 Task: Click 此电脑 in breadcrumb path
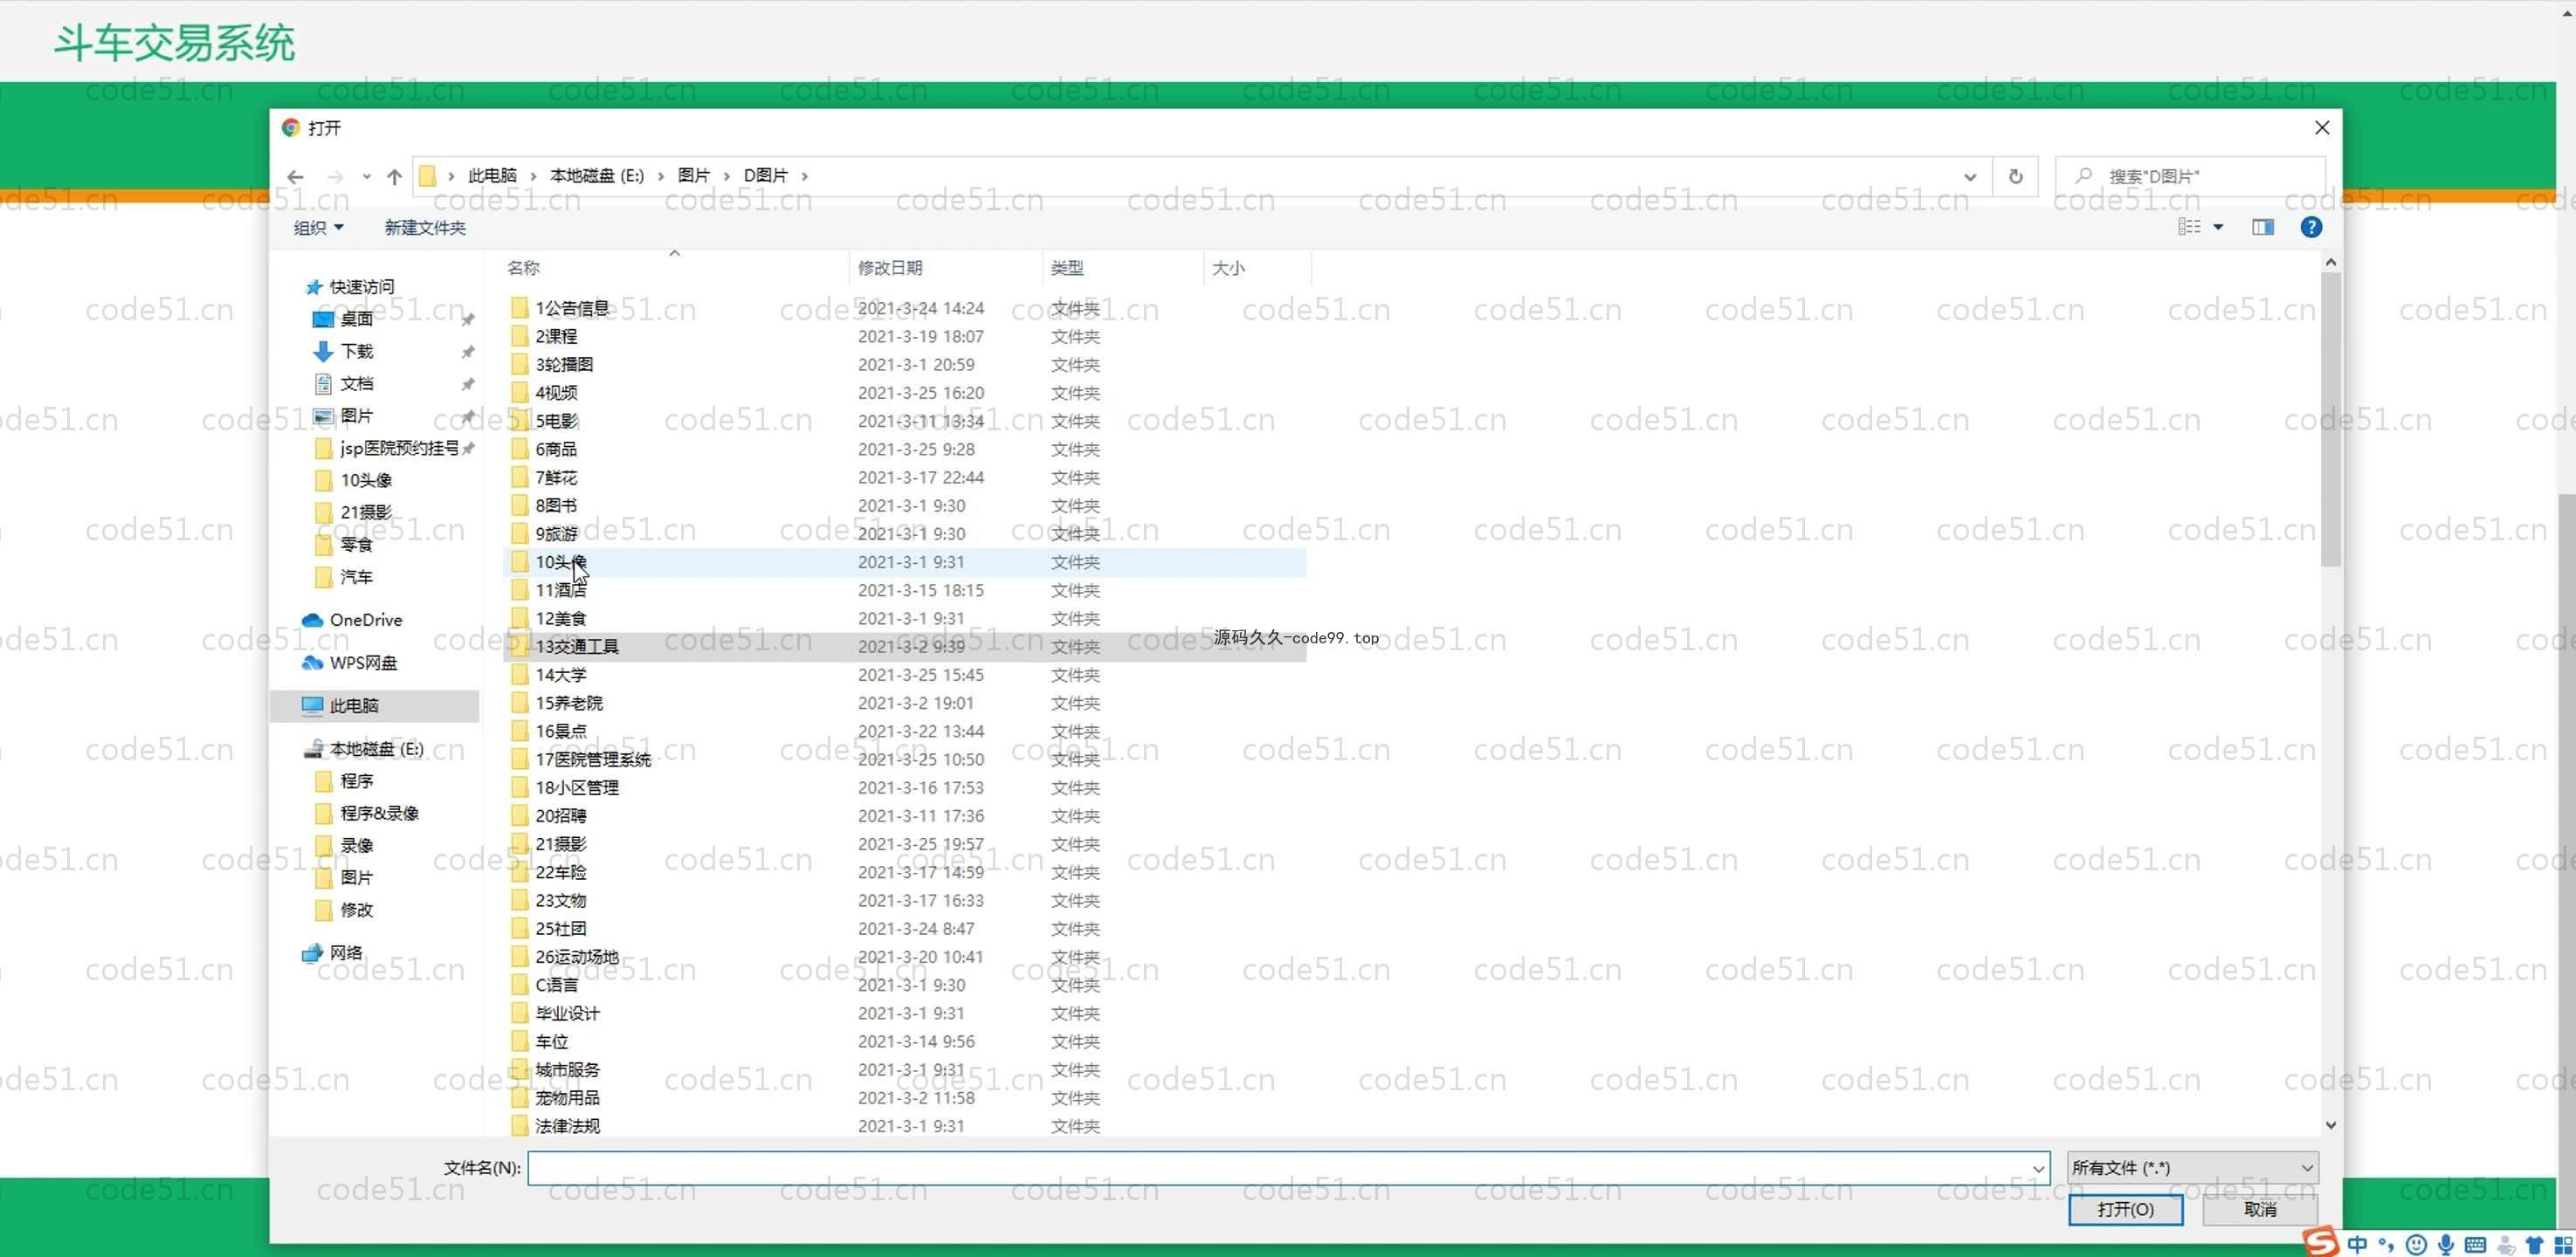493,176
